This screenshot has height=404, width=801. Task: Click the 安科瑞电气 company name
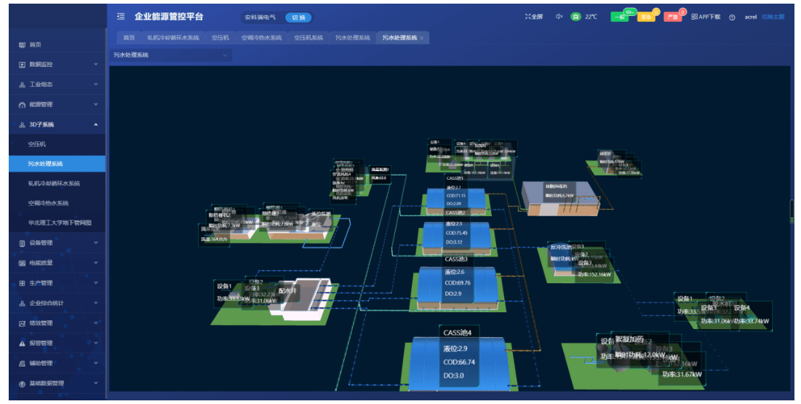tap(260, 17)
